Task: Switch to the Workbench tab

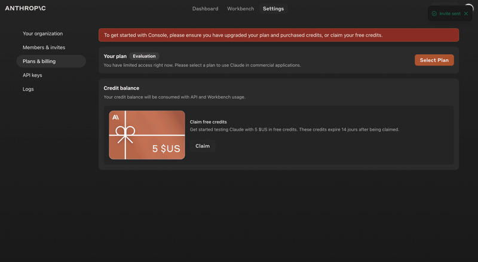Action: [x=241, y=8]
